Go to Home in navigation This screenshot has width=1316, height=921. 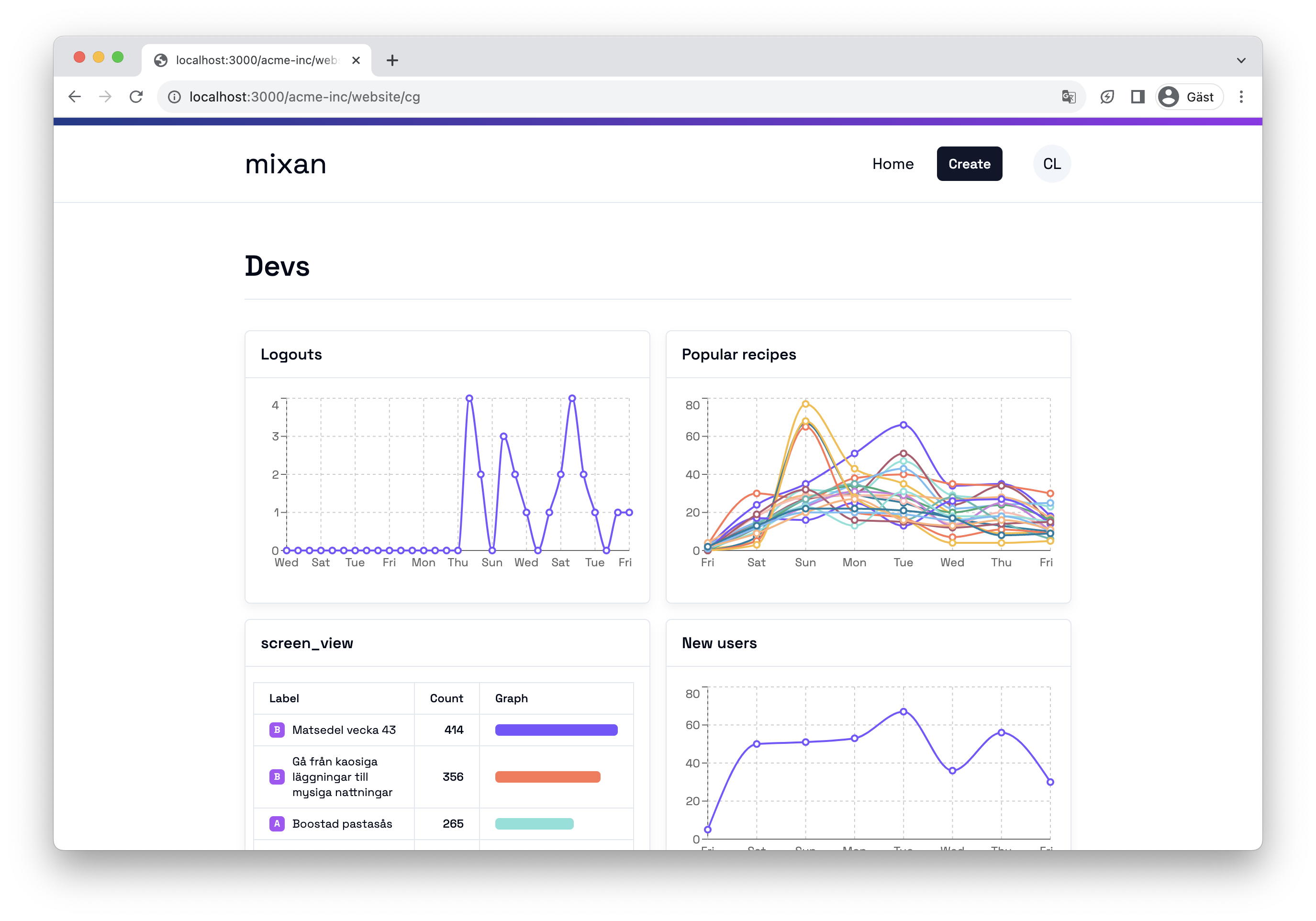[892, 164]
